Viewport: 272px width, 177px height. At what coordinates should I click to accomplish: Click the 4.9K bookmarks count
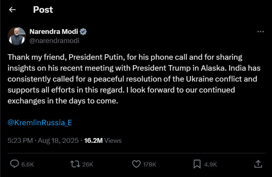click(x=211, y=165)
